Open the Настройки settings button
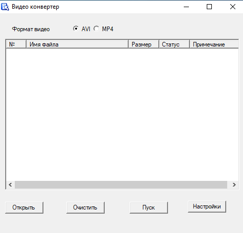This screenshot has height=233, width=243. click(207, 206)
